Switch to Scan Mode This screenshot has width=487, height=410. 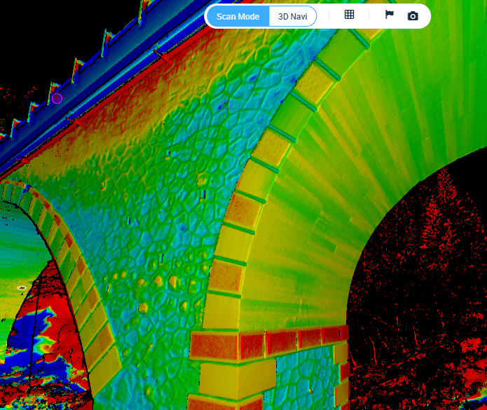(x=238, y=16)
